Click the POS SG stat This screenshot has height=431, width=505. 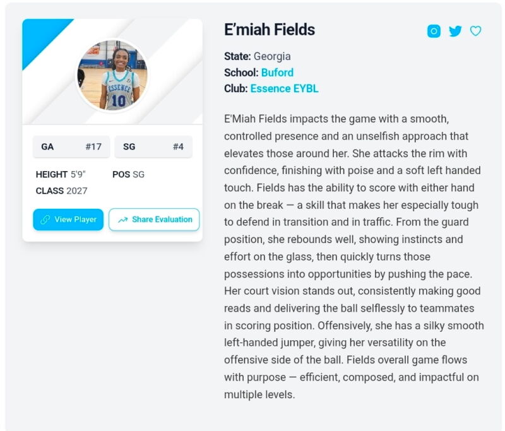128,174
